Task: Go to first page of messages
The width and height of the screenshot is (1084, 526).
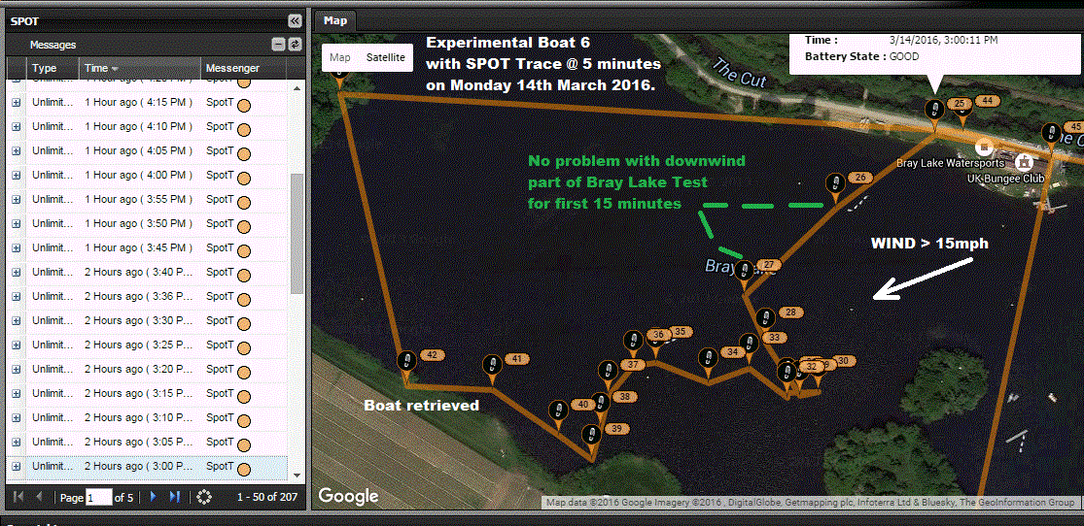Action: pos(18,496)
